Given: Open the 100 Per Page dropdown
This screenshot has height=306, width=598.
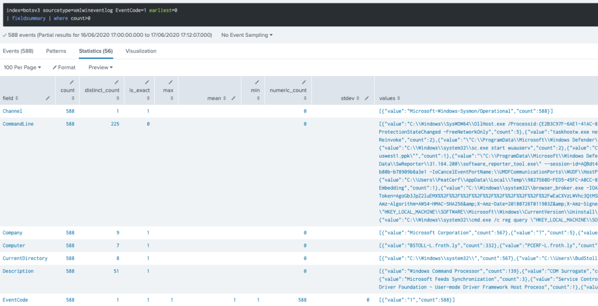Looking at the screenshot, I should click(23, 67).
